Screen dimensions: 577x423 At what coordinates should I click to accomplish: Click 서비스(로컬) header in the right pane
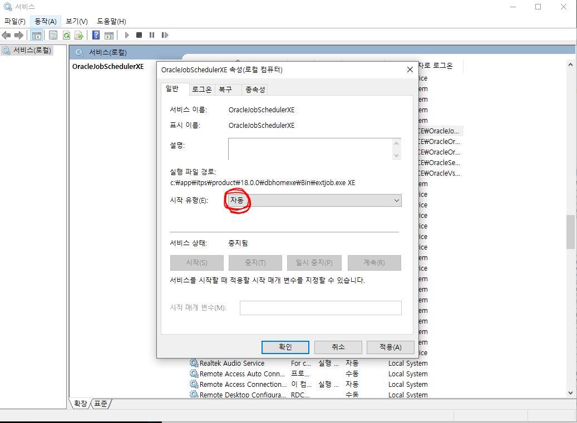pos(108,53)
